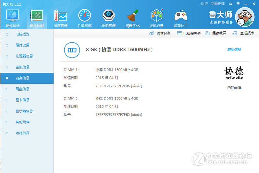Click DIMM 1 model 7F7F7F7F7F7F7F7FB5 value
Image resolution: width=259 pixels, height=173 pixels.
119,86
